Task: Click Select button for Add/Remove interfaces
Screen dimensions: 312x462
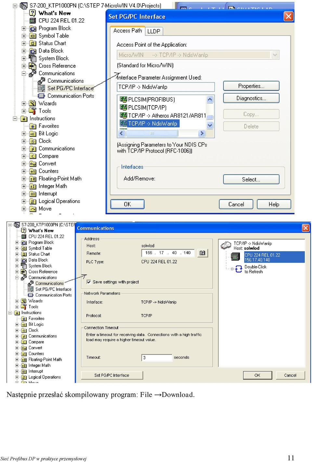Action: 251,180
